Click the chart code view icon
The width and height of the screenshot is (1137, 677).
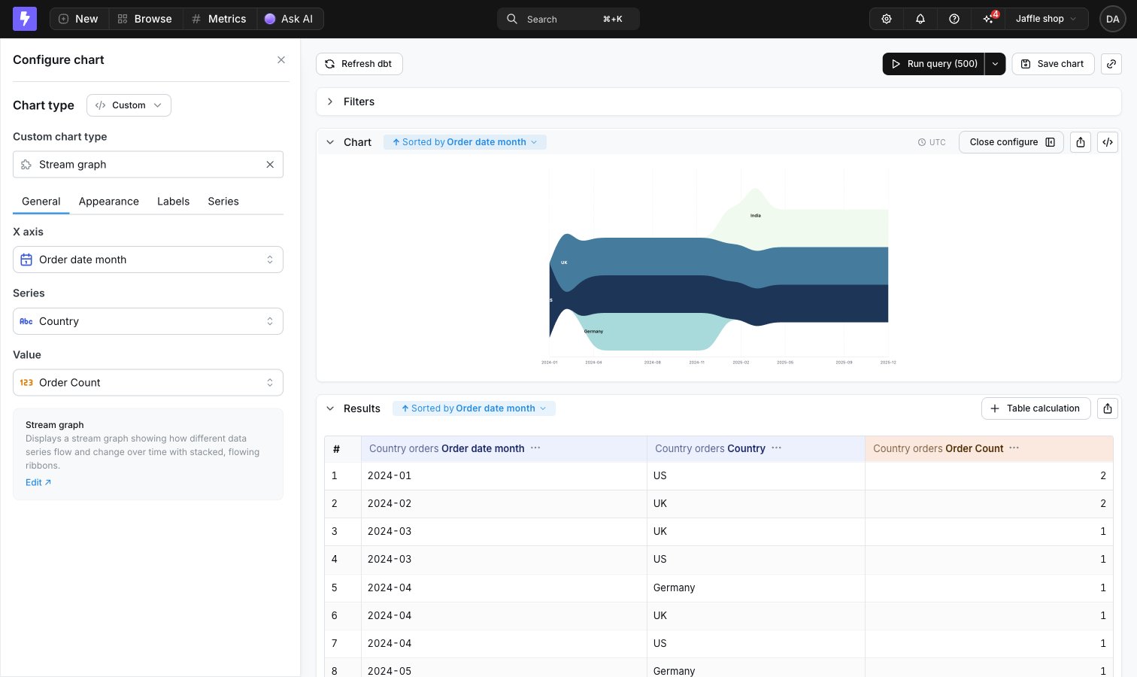pos(1108,142)
